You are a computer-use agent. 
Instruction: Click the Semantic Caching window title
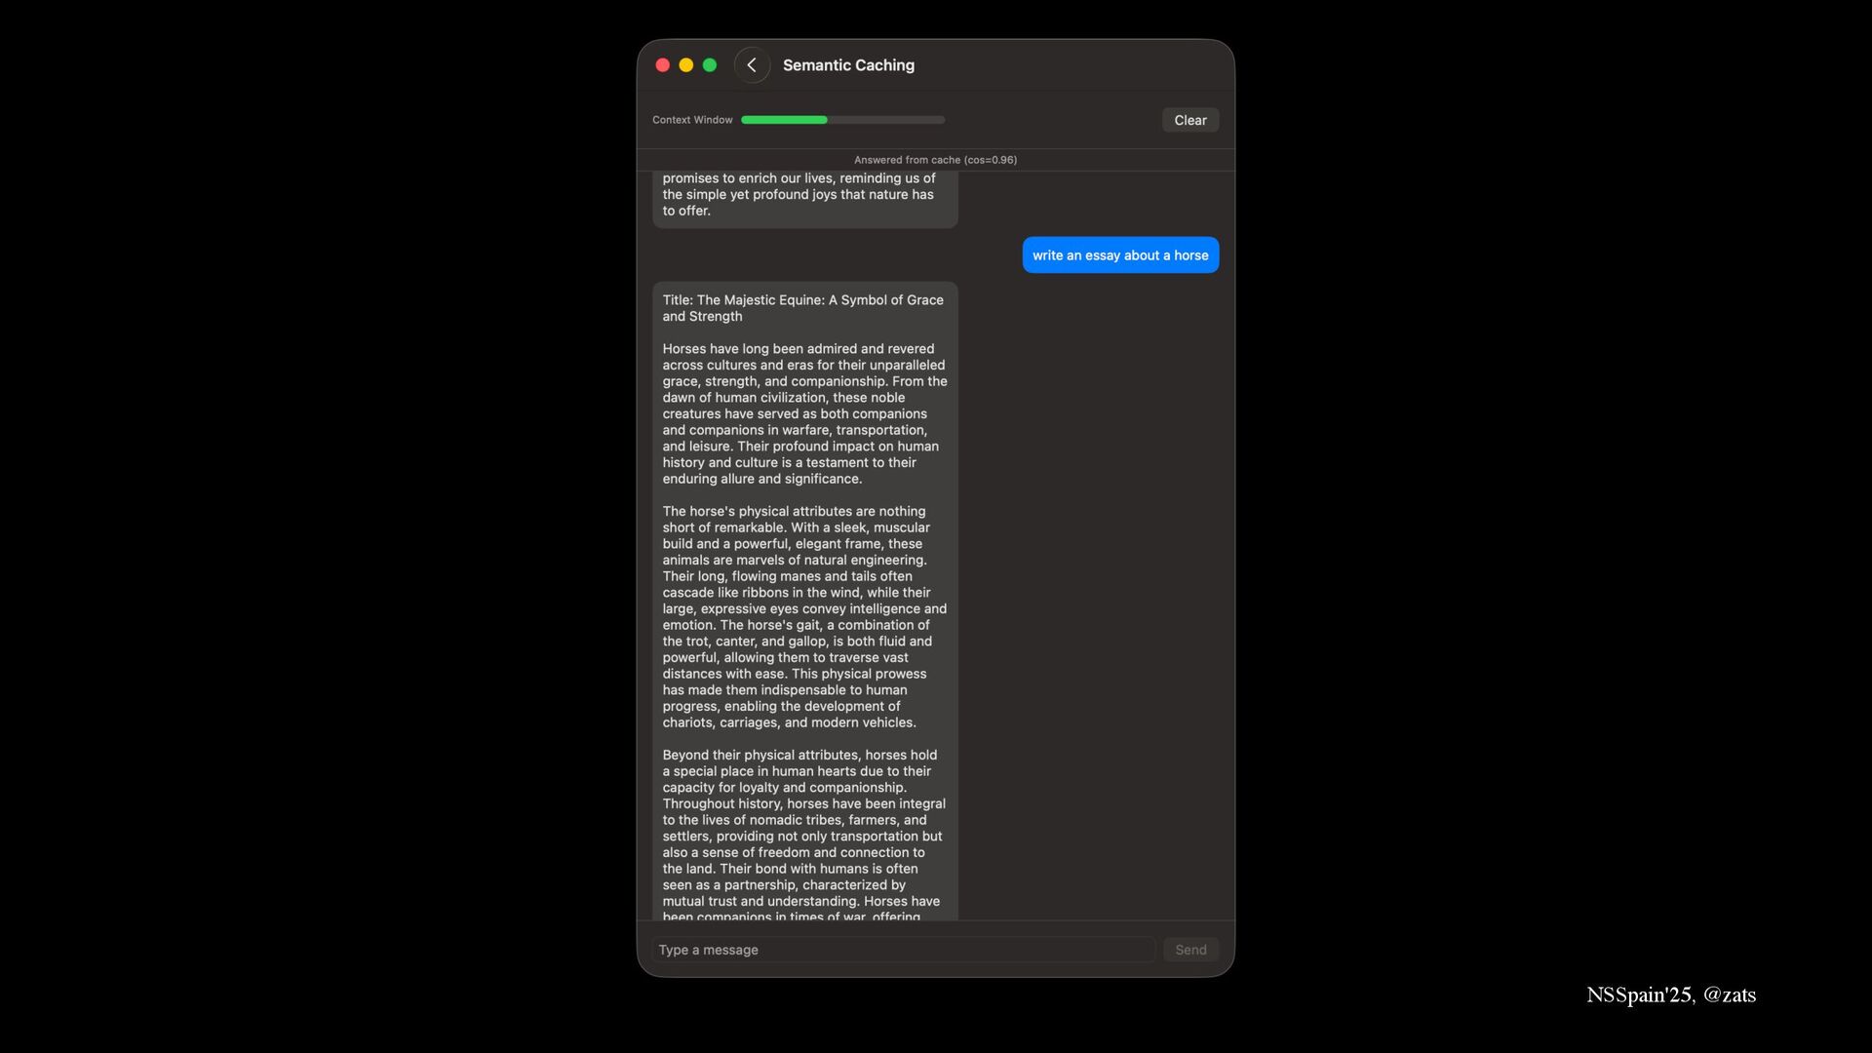click(848, 65)
